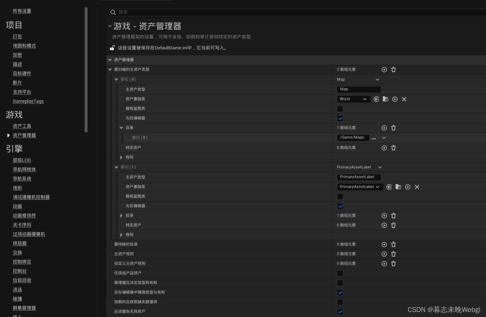Add element to 自定义主资产规则 array
This screenshot has width=486, height=317.
coord(384,264)
